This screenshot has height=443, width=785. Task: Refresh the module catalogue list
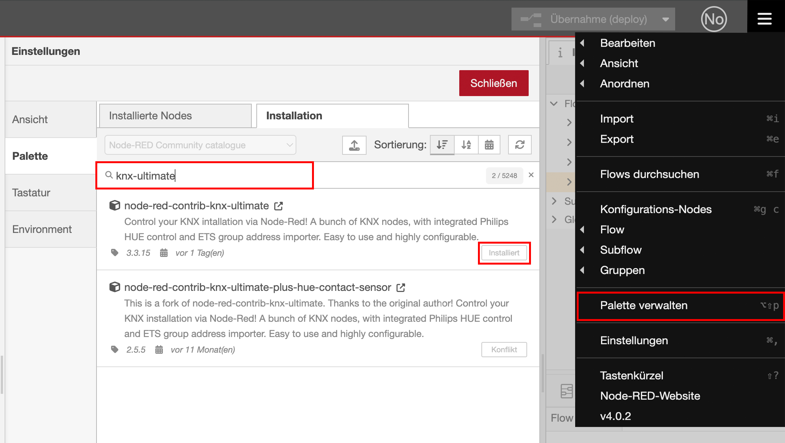point(520,145)
